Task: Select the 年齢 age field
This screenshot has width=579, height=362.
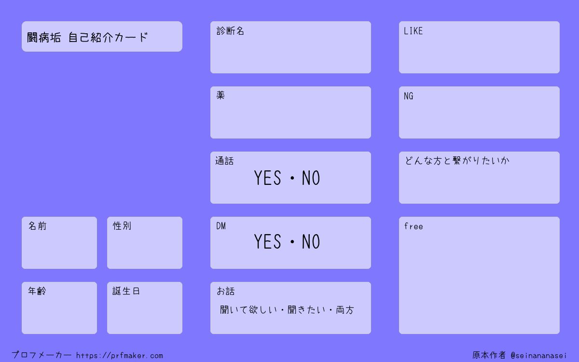Action: (59, 308)
